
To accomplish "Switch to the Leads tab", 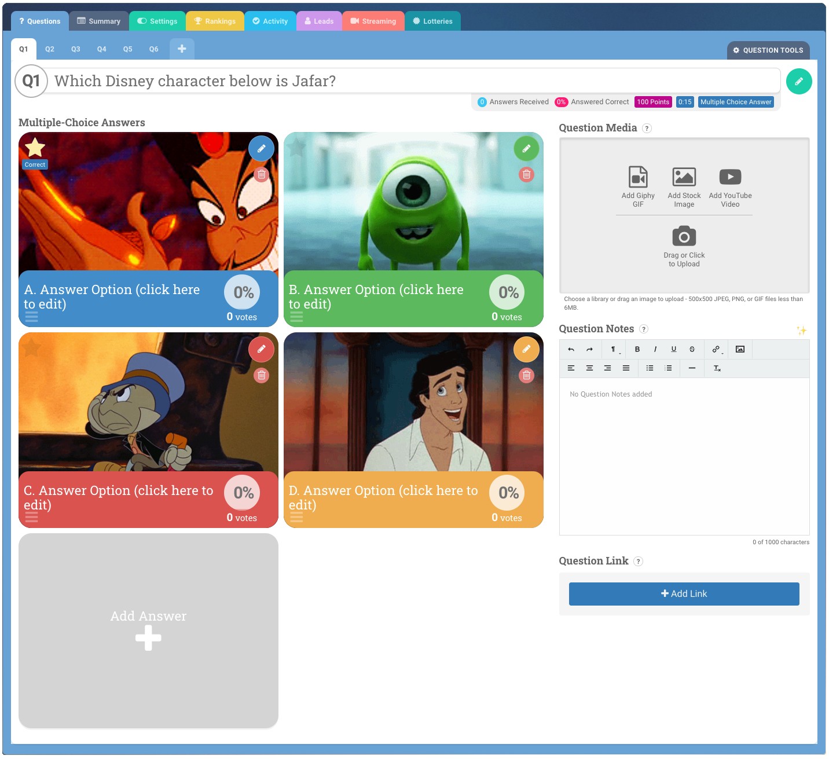I will [x=319, y=21].
